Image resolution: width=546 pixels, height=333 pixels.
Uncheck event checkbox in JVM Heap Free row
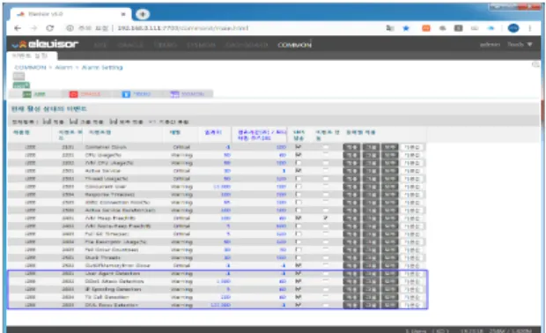click(326, 218)
